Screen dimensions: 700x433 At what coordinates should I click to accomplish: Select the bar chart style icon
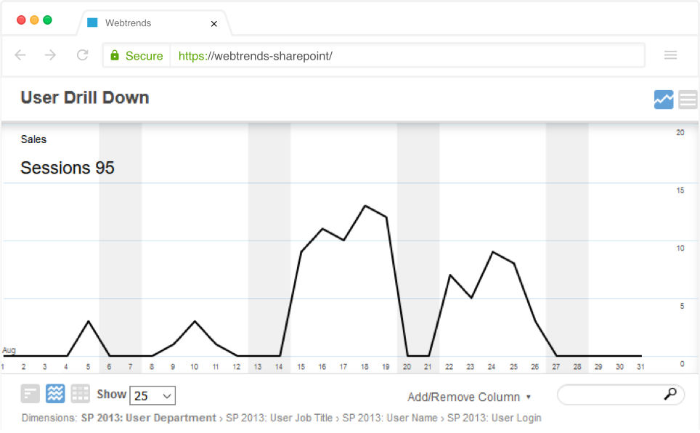tap(30, 394)
